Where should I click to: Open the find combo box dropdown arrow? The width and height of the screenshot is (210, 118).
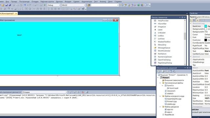pos(118,5)
